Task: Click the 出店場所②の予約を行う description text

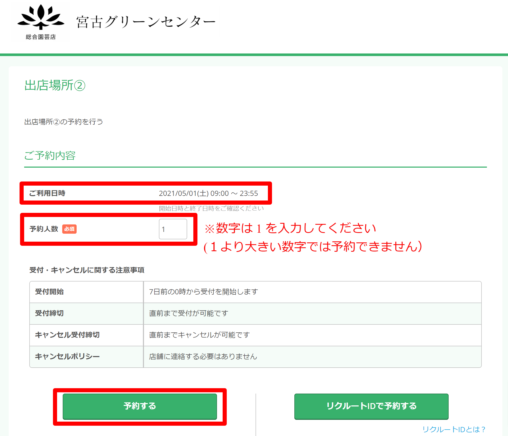Action: [64, 122]
